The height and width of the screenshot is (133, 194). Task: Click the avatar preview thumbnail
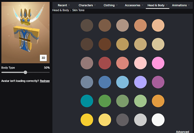[x=25, y=32]
